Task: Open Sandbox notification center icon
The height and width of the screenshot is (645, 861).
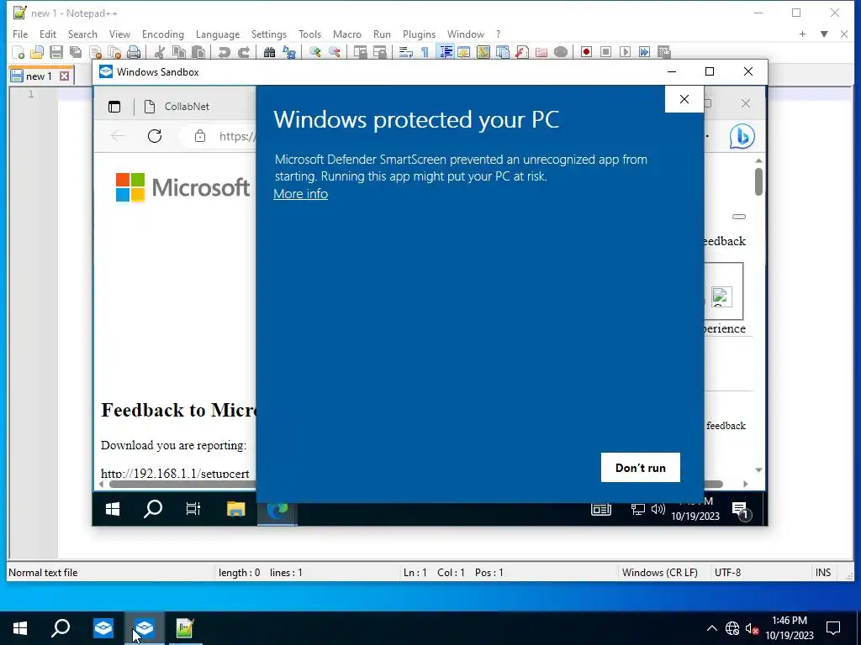Action: tap(740, 511)
